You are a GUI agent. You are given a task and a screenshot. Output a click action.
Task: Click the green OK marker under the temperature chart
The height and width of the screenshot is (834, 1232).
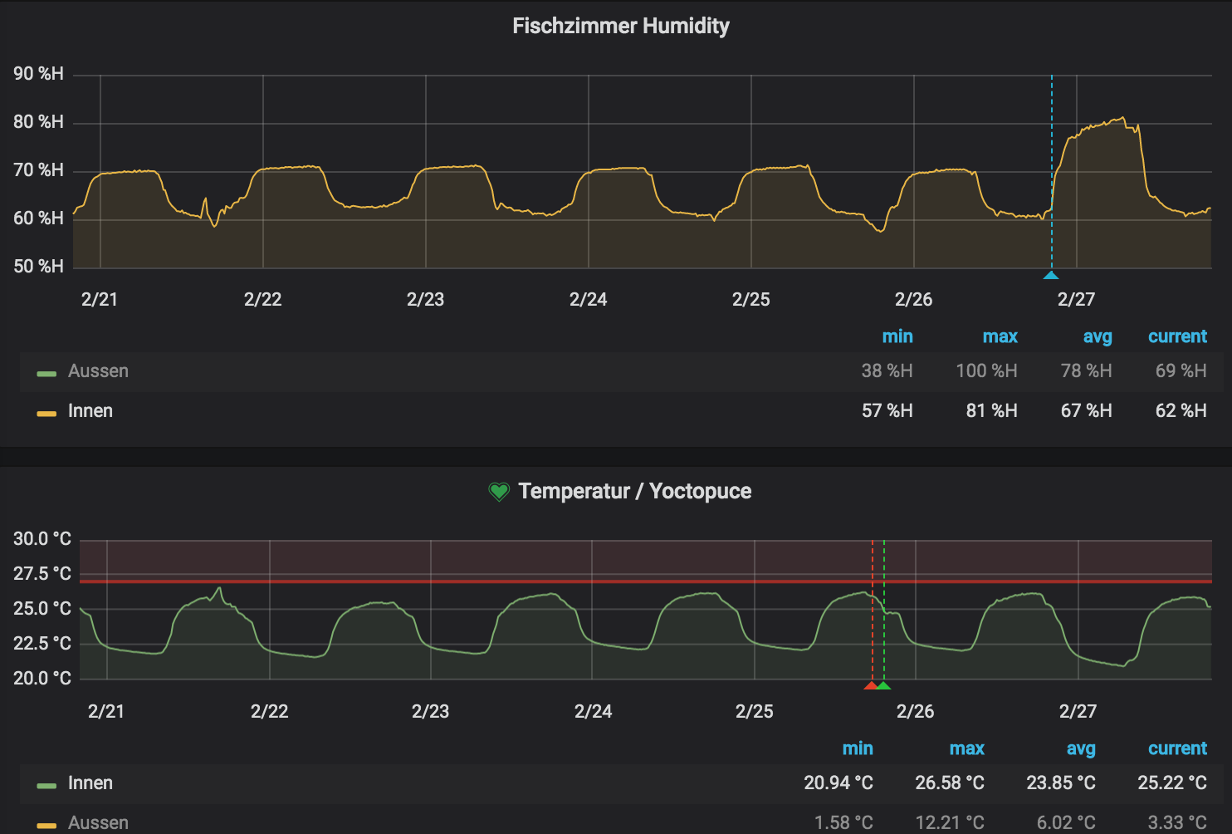click(x=883, y=685)
